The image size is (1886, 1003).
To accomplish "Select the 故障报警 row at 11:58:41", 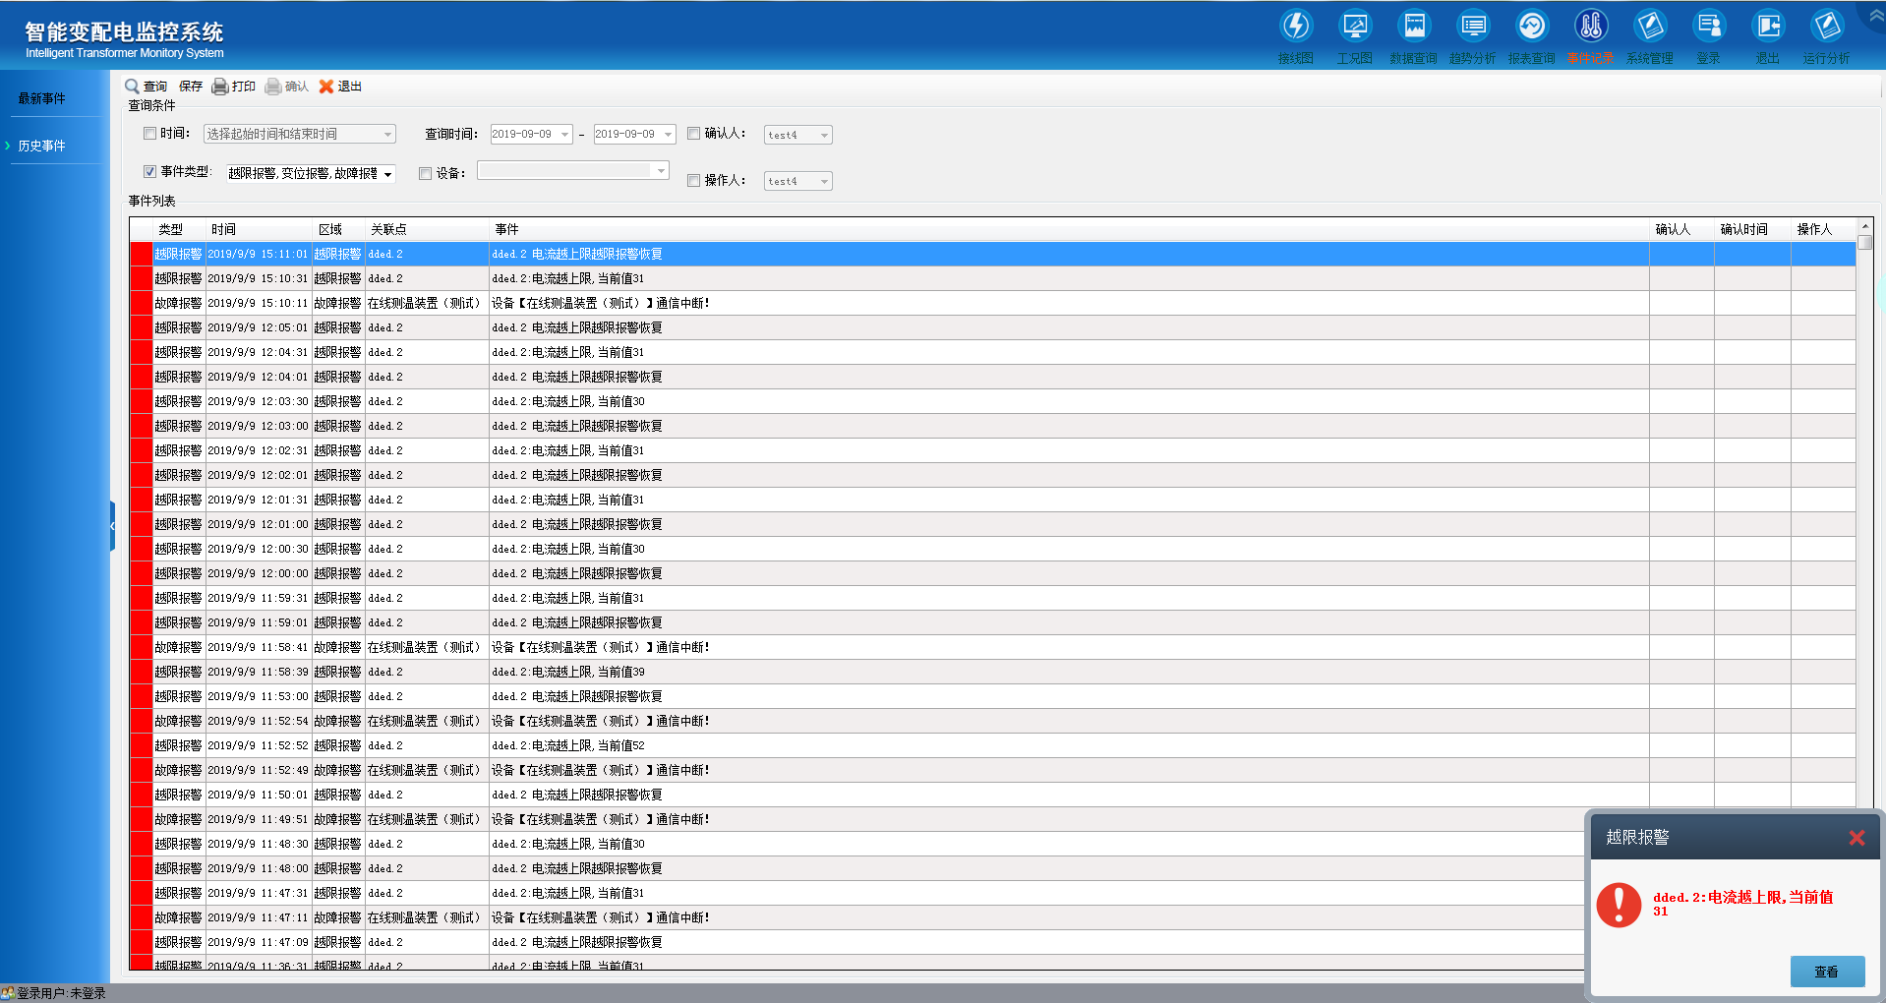I will (x=993, y=647).
